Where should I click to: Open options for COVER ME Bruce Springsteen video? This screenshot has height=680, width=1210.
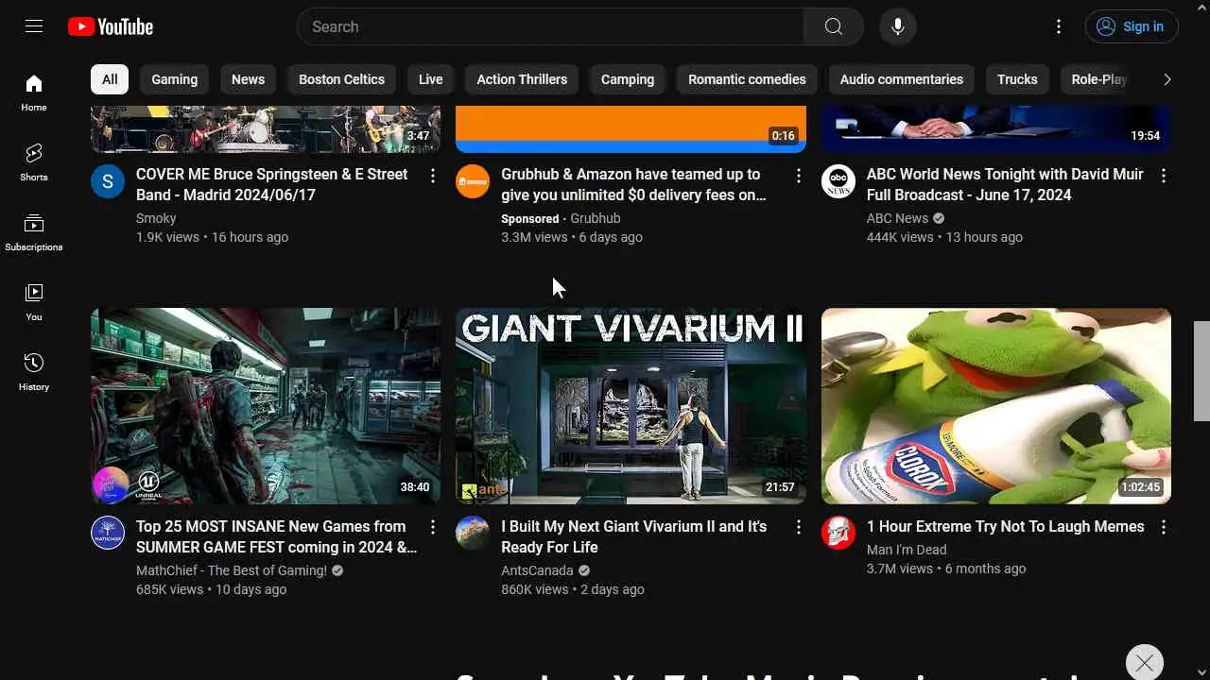(433, 176)
